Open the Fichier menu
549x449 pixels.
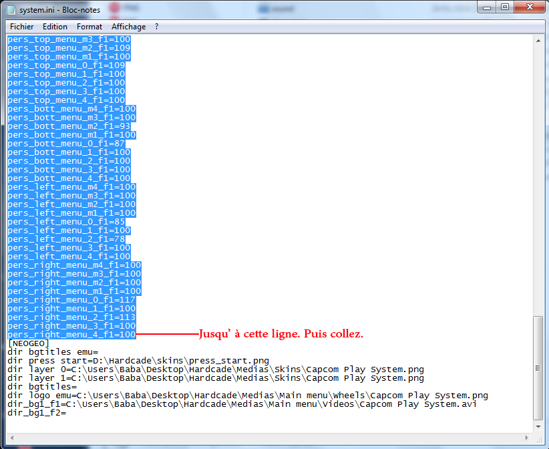pyautogui.click(x=22, y=27)
